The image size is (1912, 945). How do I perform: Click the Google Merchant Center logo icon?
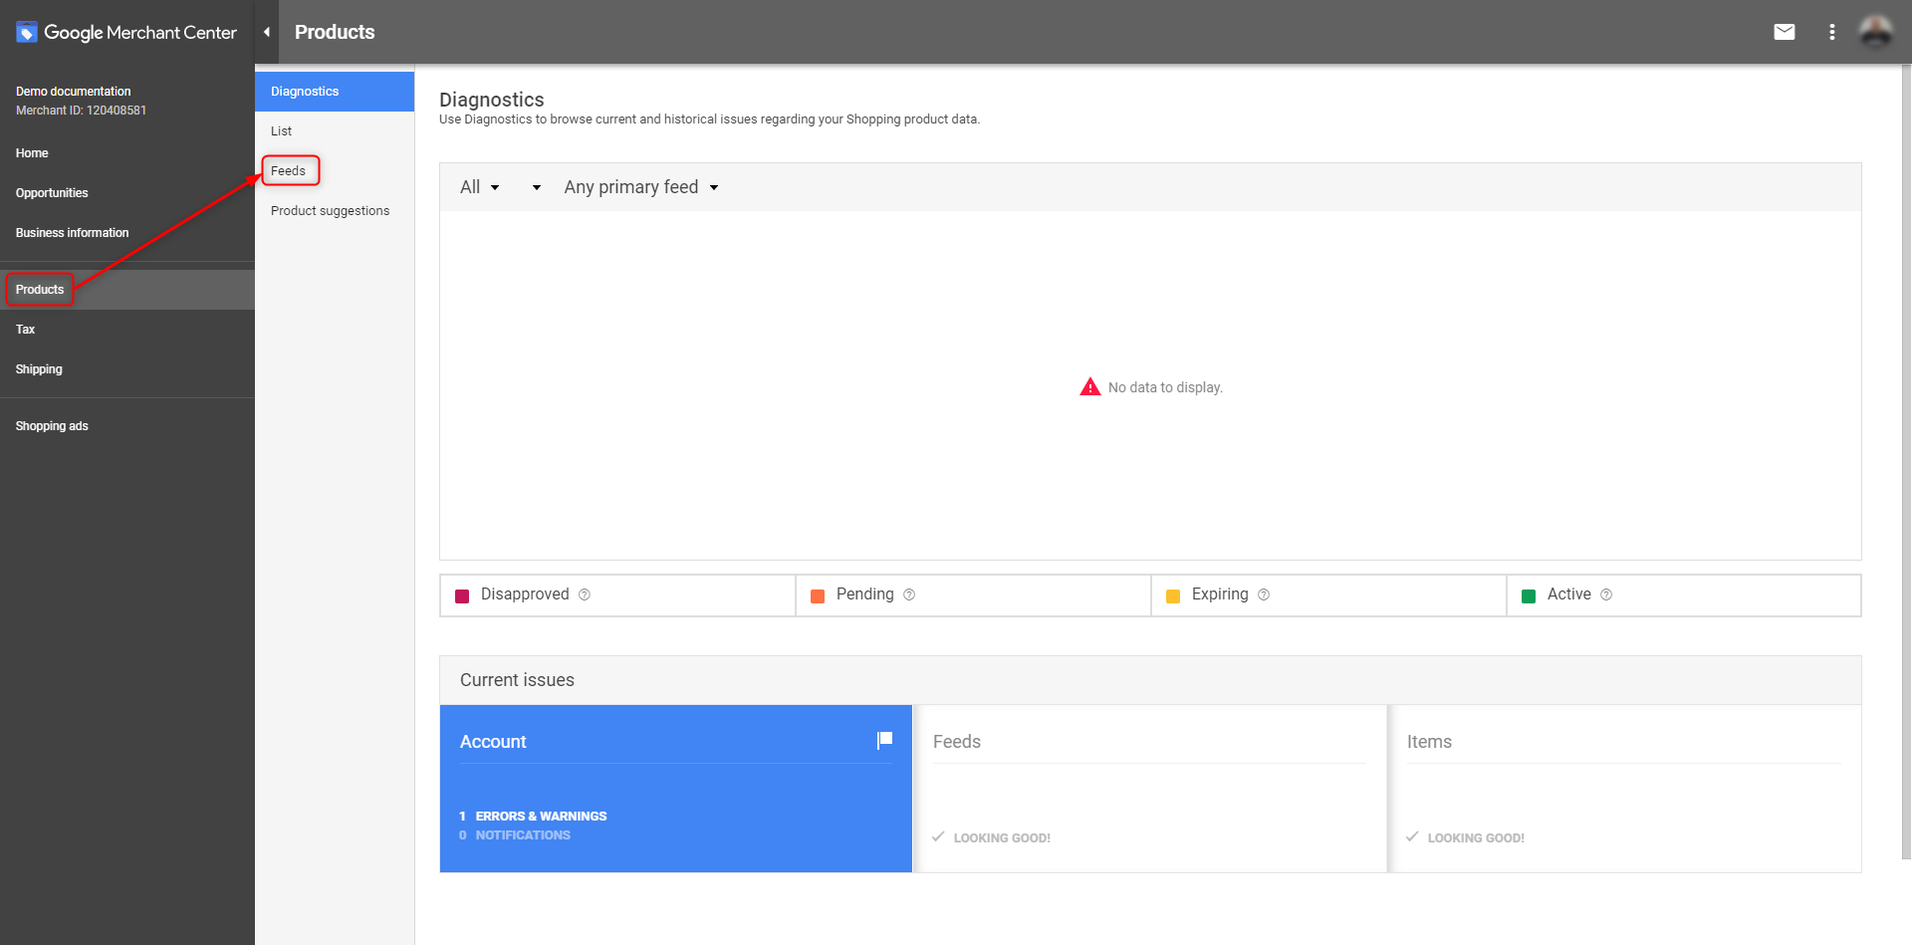pos(27,32)
